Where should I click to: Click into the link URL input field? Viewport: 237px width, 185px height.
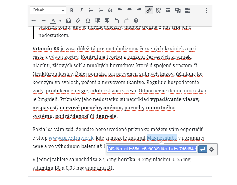(152, 149)
